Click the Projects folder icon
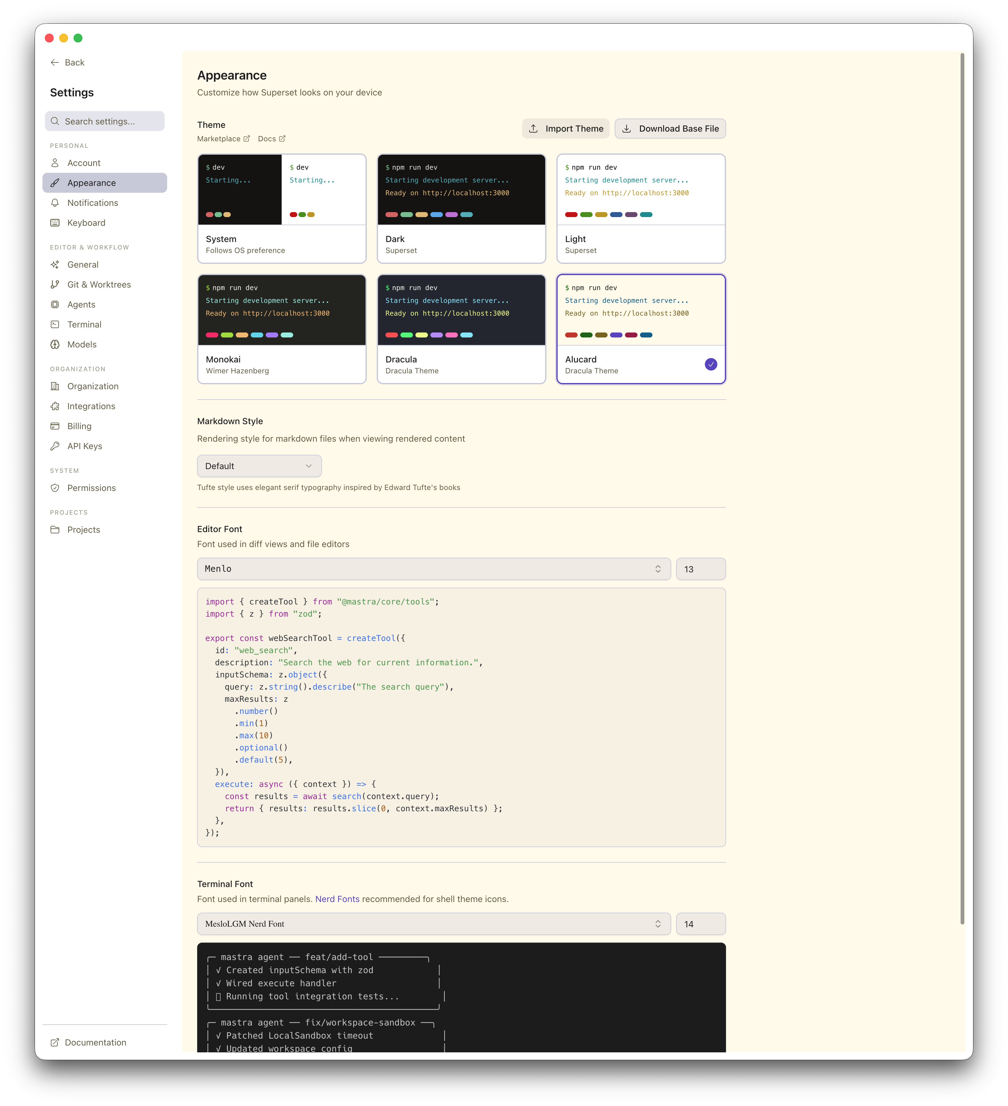 (x=55, y=529)
